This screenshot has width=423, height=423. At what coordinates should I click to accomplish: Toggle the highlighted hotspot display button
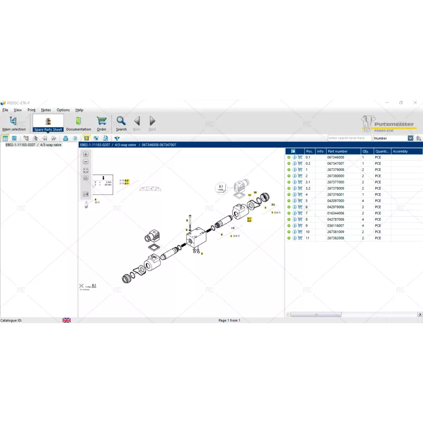pyautogui.click(x=86, y=138)
